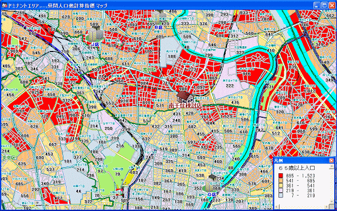Click the 65歳以上人口 legend heading
The width and height of the screenshot is (337, 211).
tap(297, 168)
